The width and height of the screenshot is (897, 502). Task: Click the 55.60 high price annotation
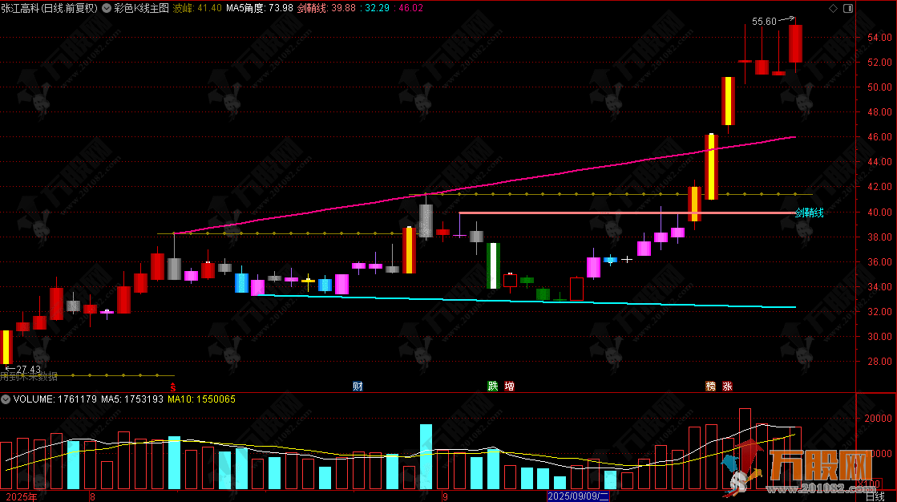point(764,21)
